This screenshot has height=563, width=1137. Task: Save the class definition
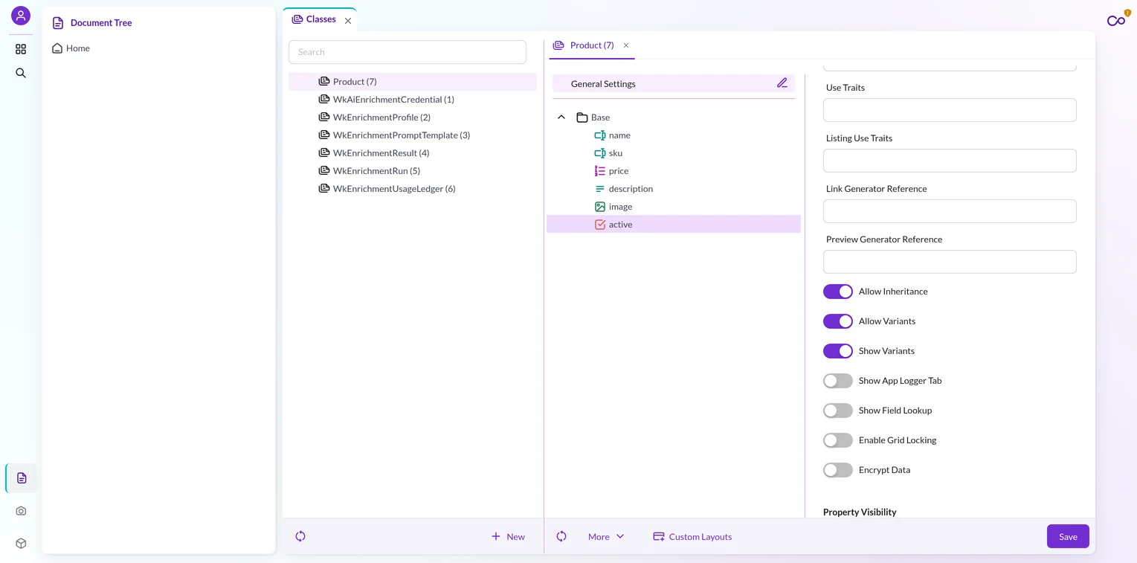tap(1068, 536)
